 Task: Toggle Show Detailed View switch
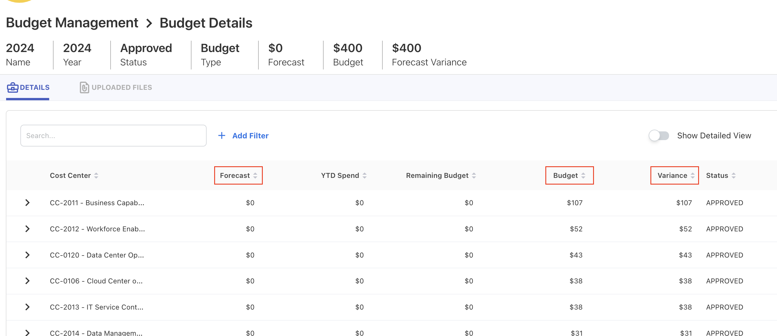[x=659, y=136]
